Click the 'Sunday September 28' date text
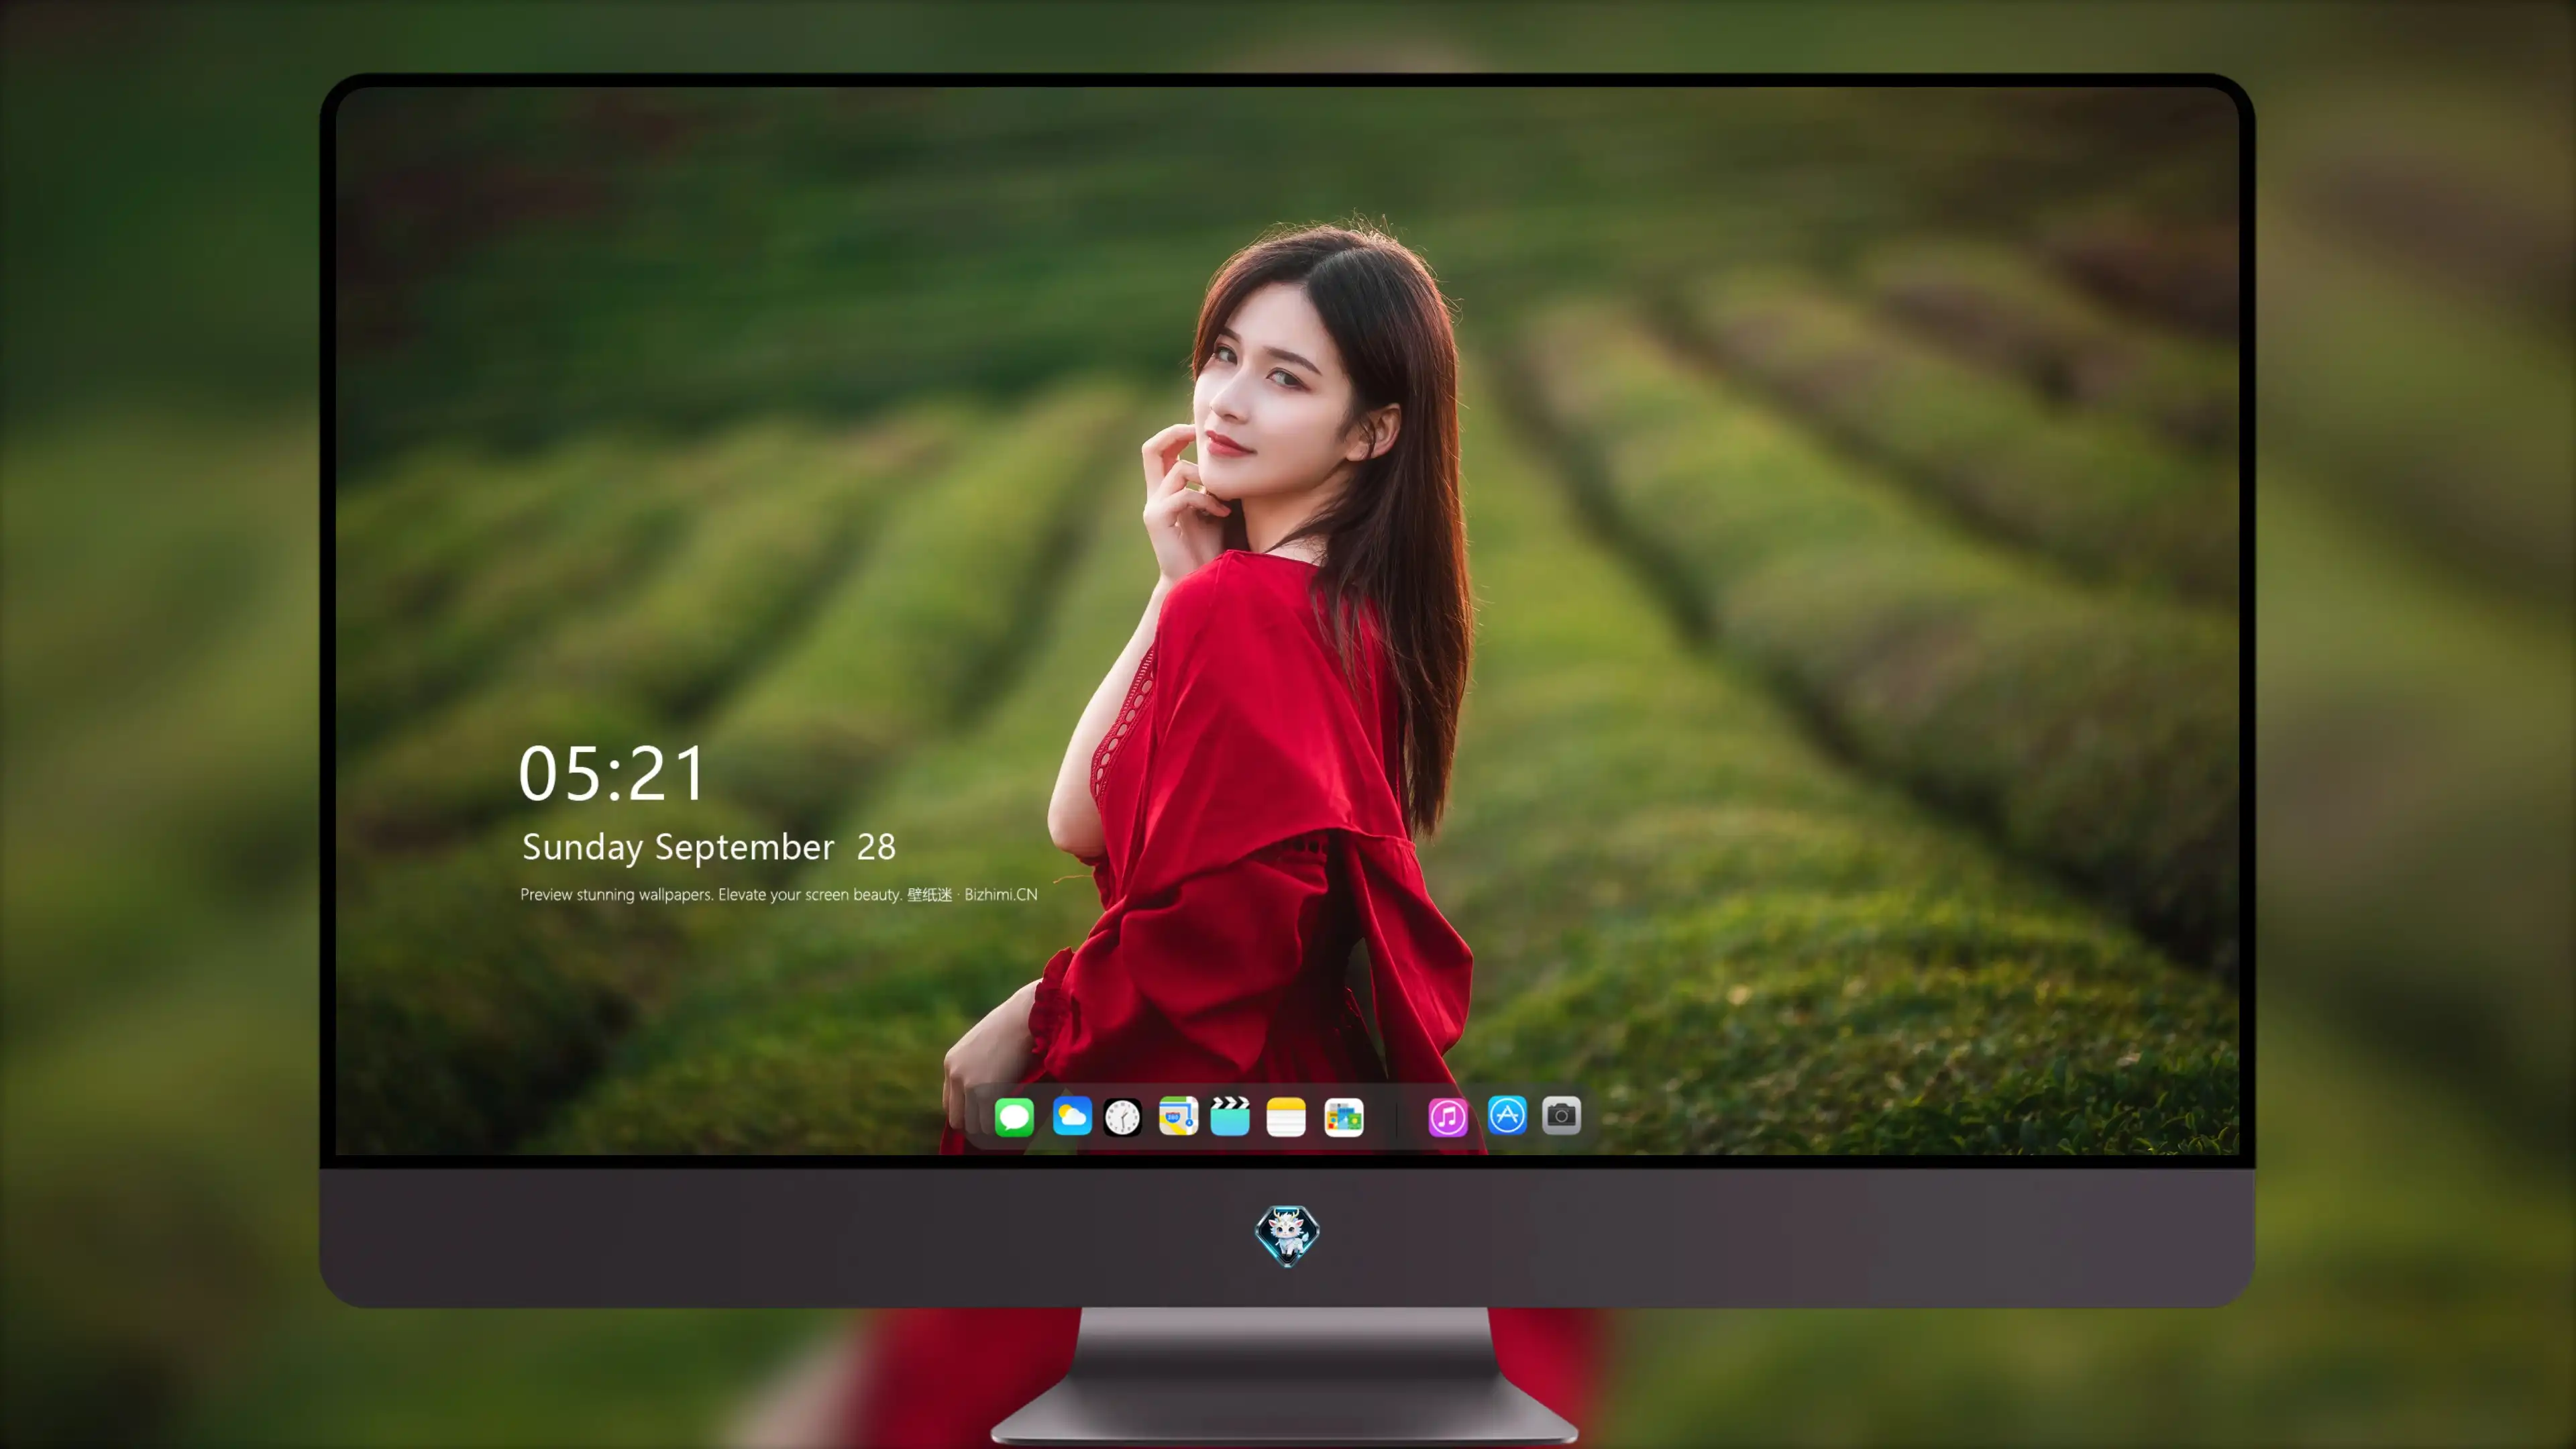Image resolution: width=2576 pixels, height=1449 pixels. [709, 847]
